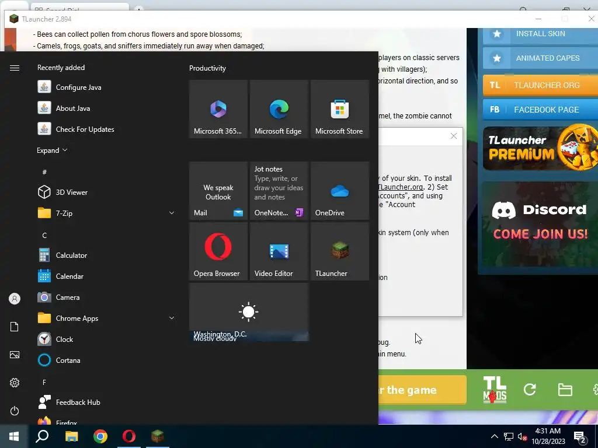Click the # section header in app list
The image size is (598, 448).
pyautogui.click(x=44, y=172)
